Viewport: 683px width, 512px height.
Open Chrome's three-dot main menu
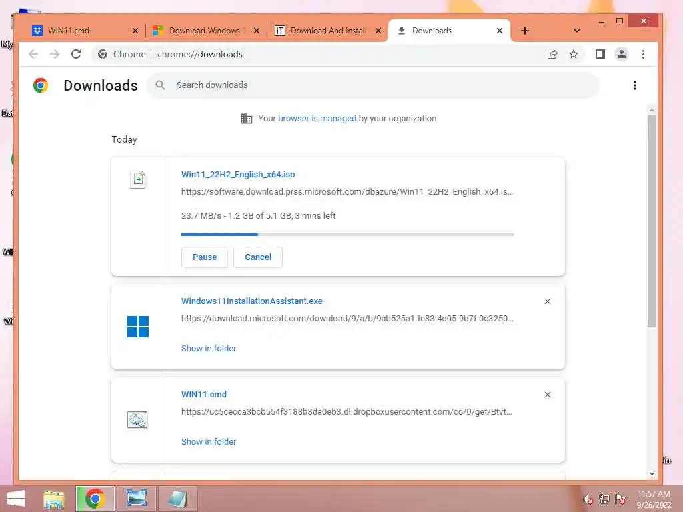(x=644, y=55)
